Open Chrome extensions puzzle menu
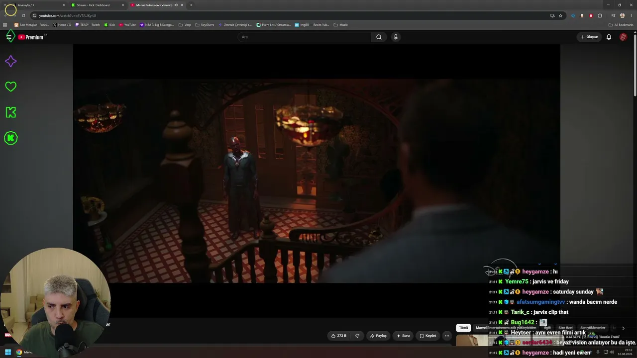Image resolution: width=637 pixels, height=358 pixels. tap(600, 15)
